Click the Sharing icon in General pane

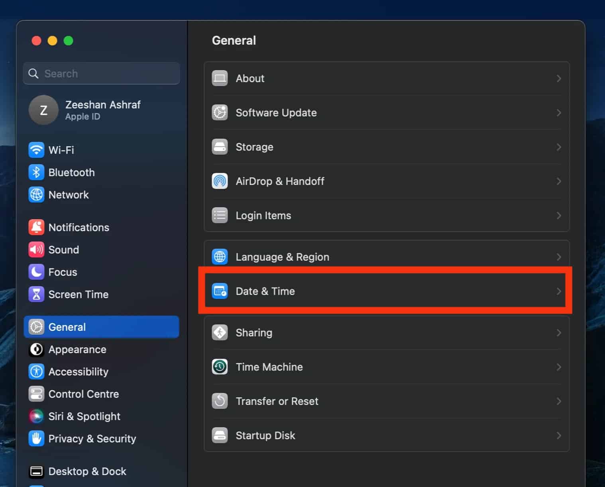coord(220,332)
